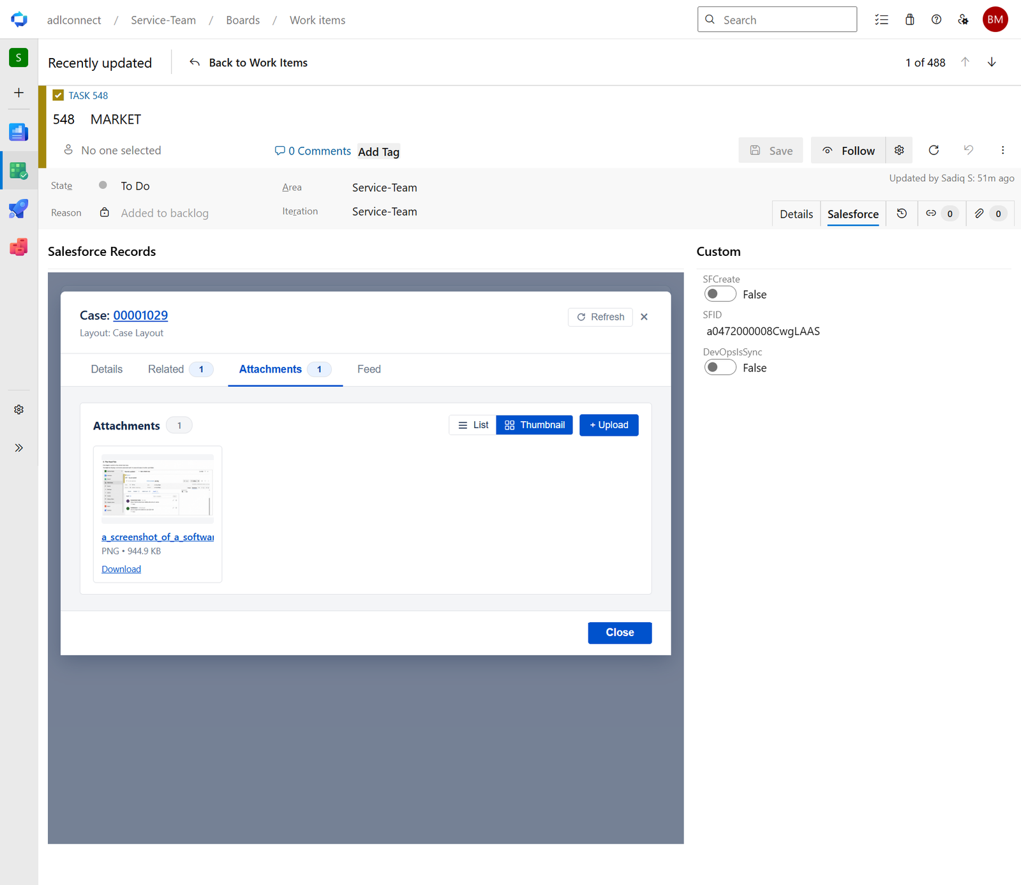Open Project settings gear in sidebar
This screenshot has width=1021, height=885.
19,410
